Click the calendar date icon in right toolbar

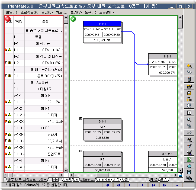pyautogui.click(x=189, y=112)
